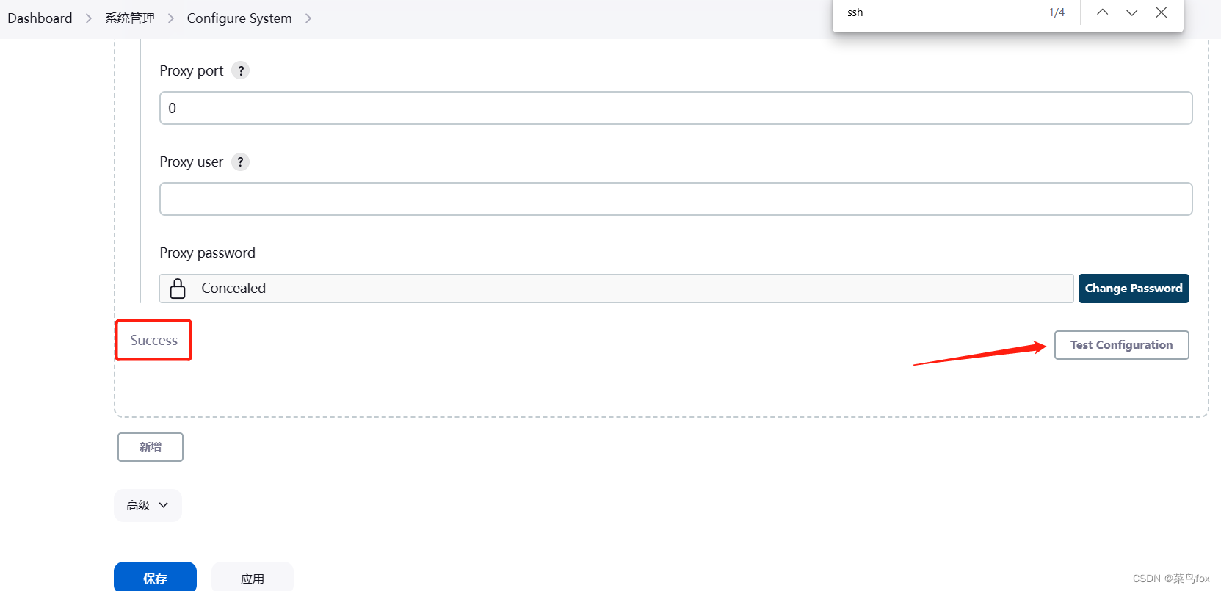The image size is (1221, 591).
Task: Open the Dashboard breadcrumb link
Action: pyautogui.click(x=40, y=18)
